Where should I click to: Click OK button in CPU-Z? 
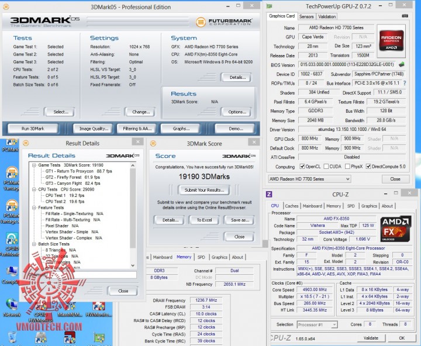point(402,338)
